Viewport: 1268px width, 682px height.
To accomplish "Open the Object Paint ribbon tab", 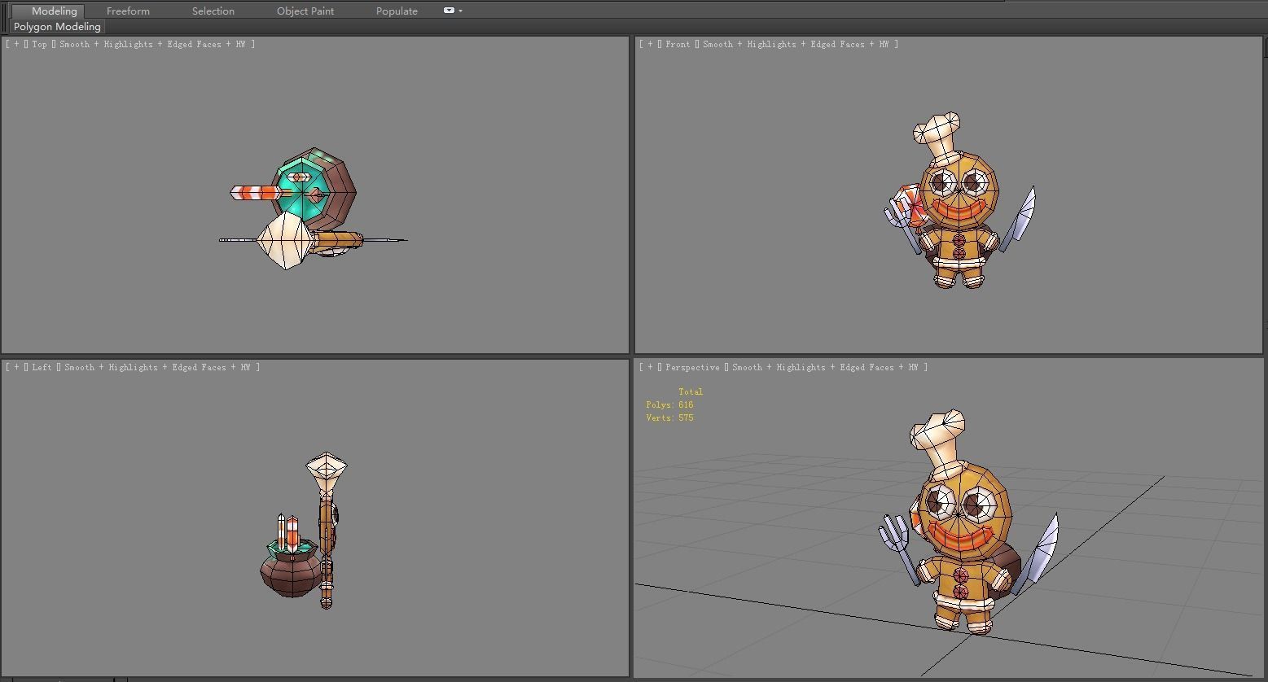I will pos(305,11).
